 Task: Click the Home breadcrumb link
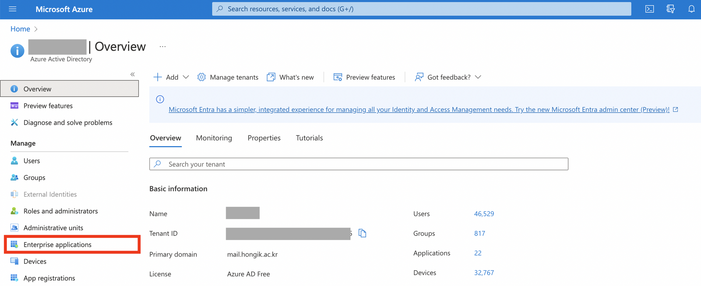20,29
